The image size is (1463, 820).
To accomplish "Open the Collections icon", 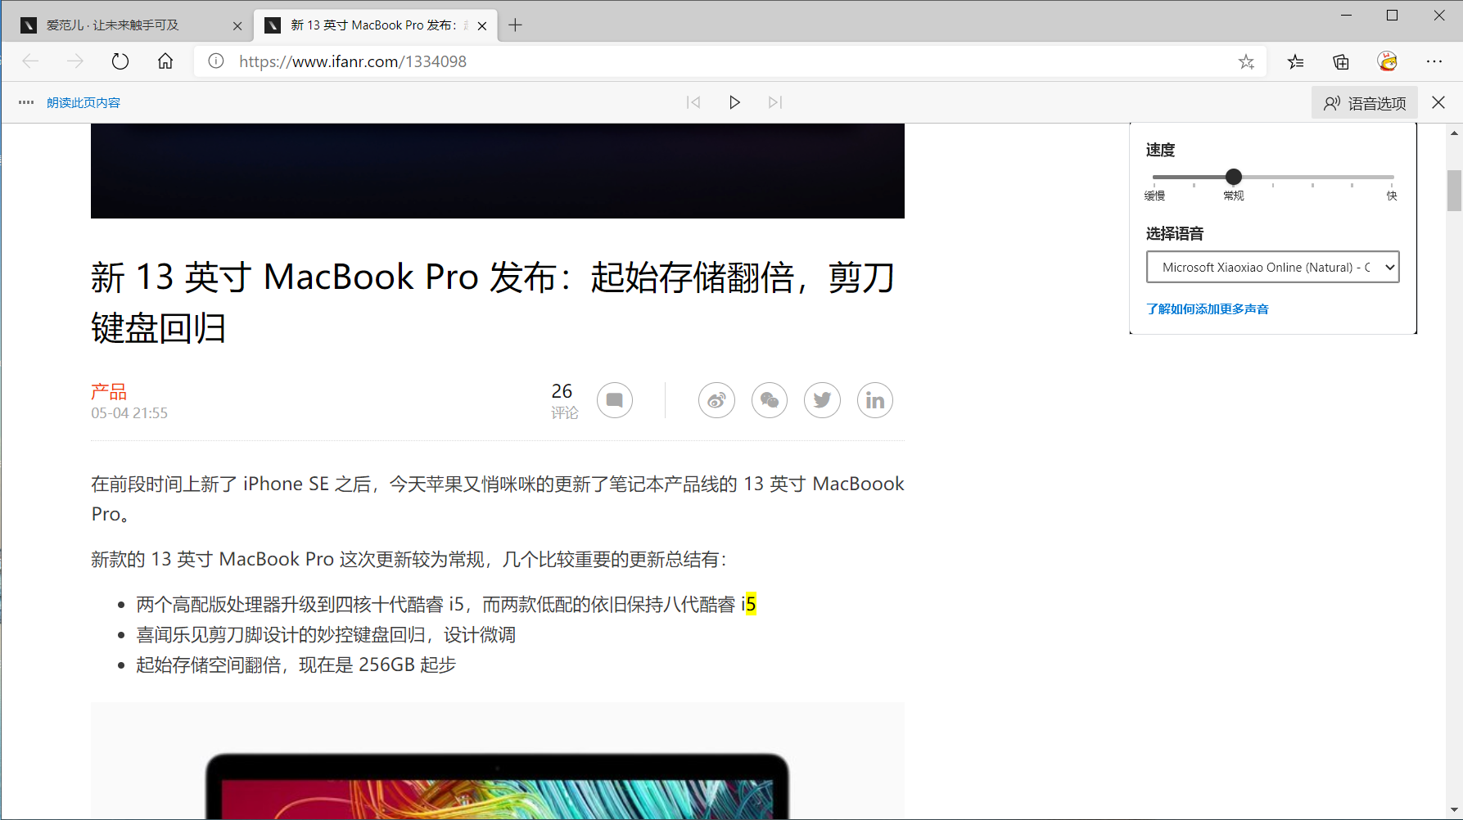I will pyautogui.click(x=1341, y=61).
